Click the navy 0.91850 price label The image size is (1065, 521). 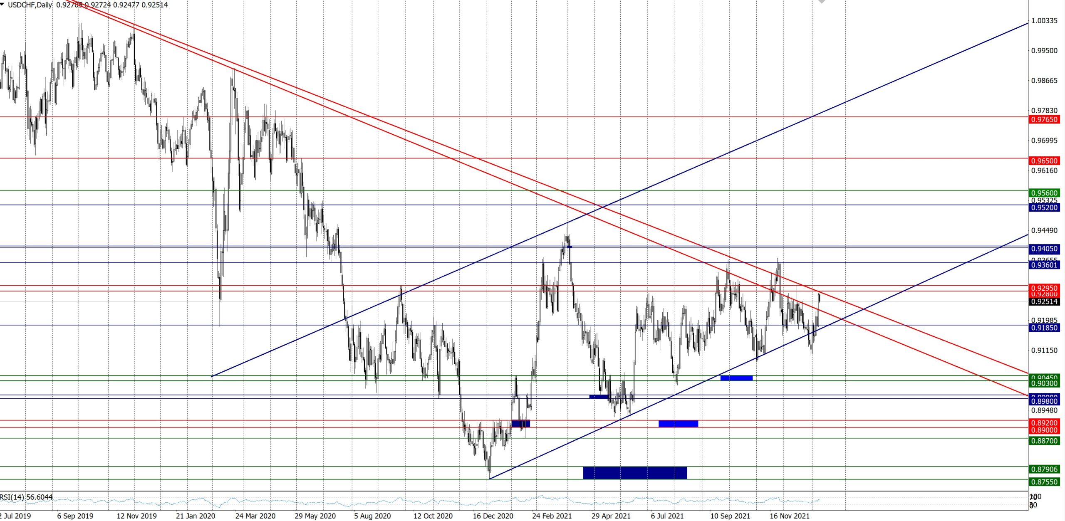(x=1044, y=328)
